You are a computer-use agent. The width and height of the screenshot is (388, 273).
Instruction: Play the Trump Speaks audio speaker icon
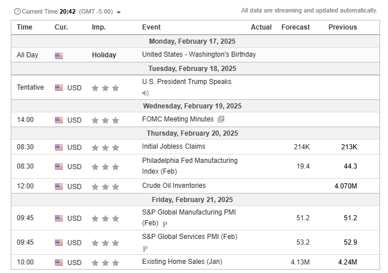coord(146,93)
